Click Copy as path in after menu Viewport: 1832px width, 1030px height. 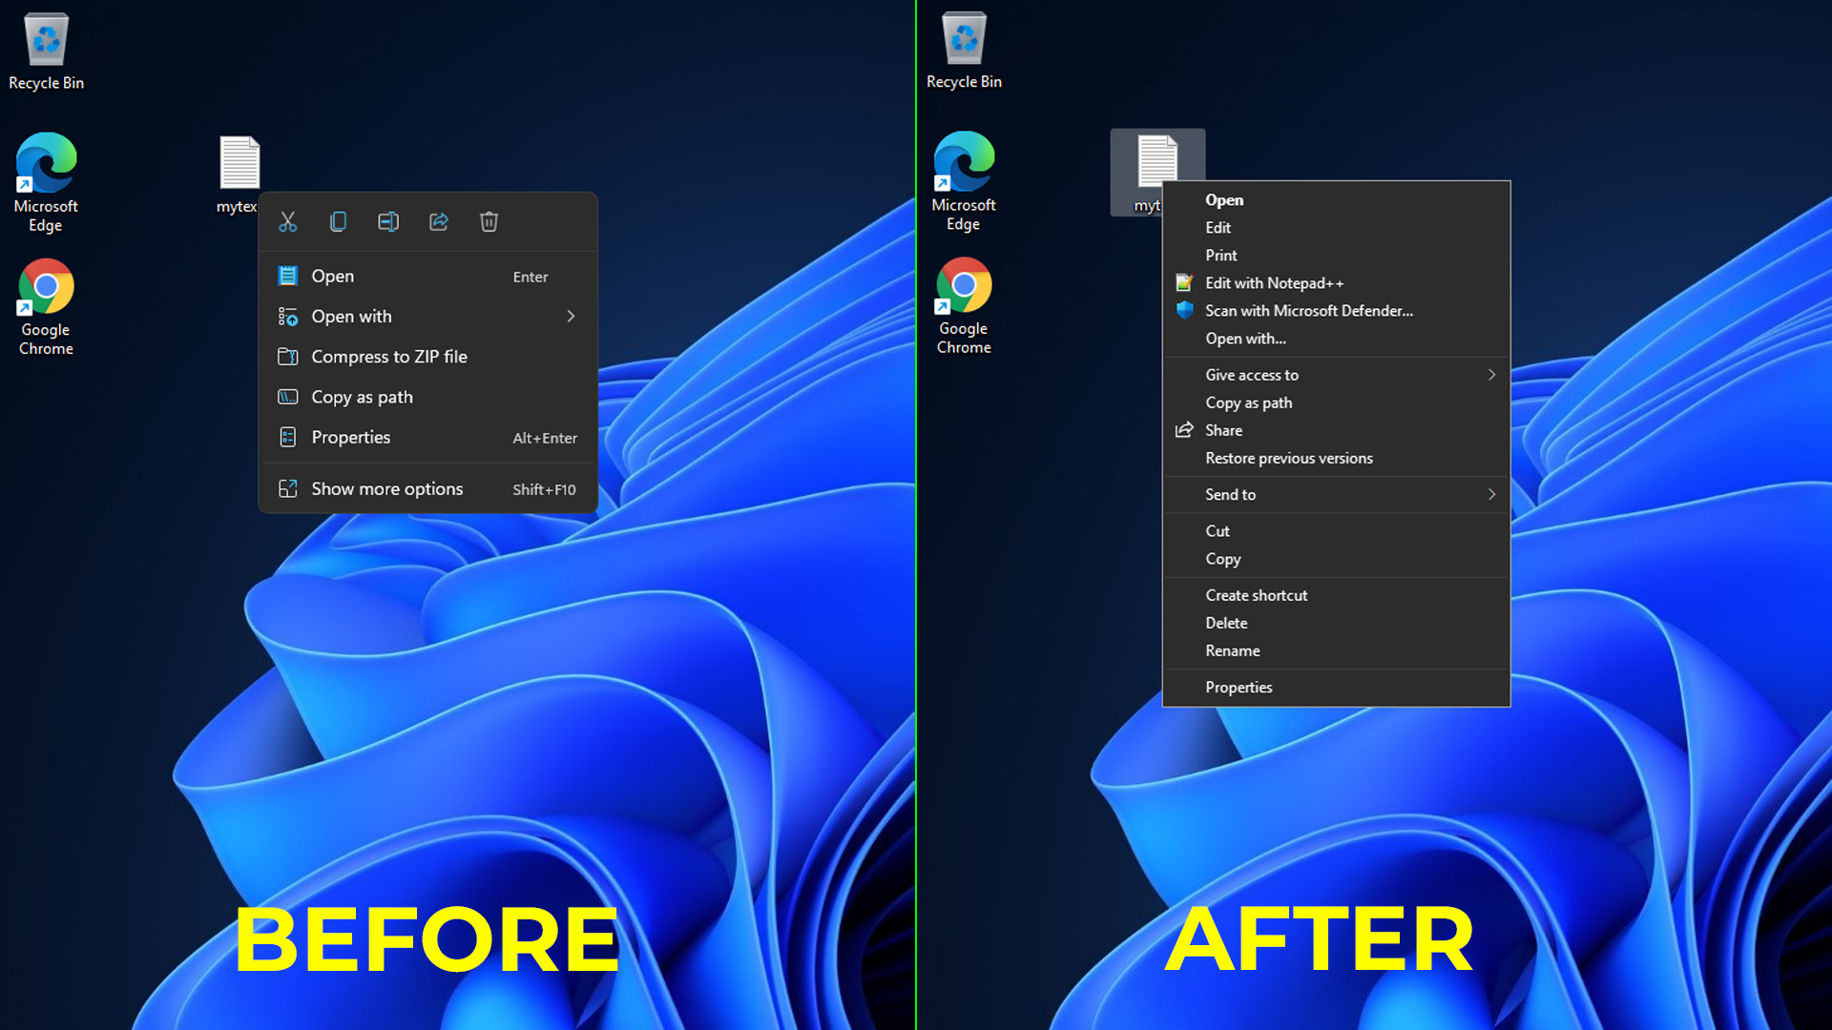coord(1249,402)
